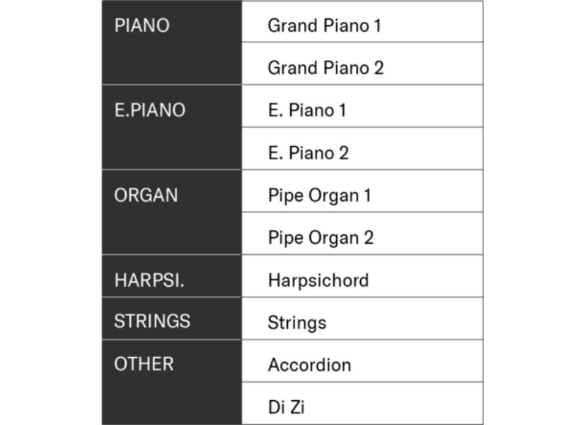Image resolution: width=566 pixels, height=425 pixels.
Task: Open the PIANO category
Action: pyautogui.click(x=141, y=26)
